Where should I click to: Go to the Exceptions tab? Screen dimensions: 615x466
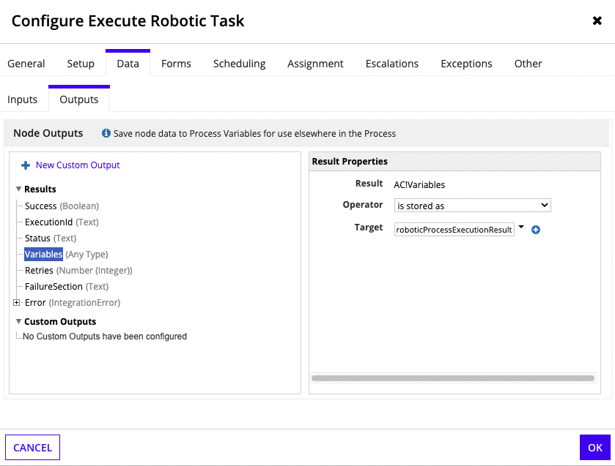466,64
